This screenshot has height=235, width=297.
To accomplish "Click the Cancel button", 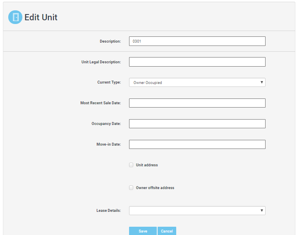I will tap(167, 231).
